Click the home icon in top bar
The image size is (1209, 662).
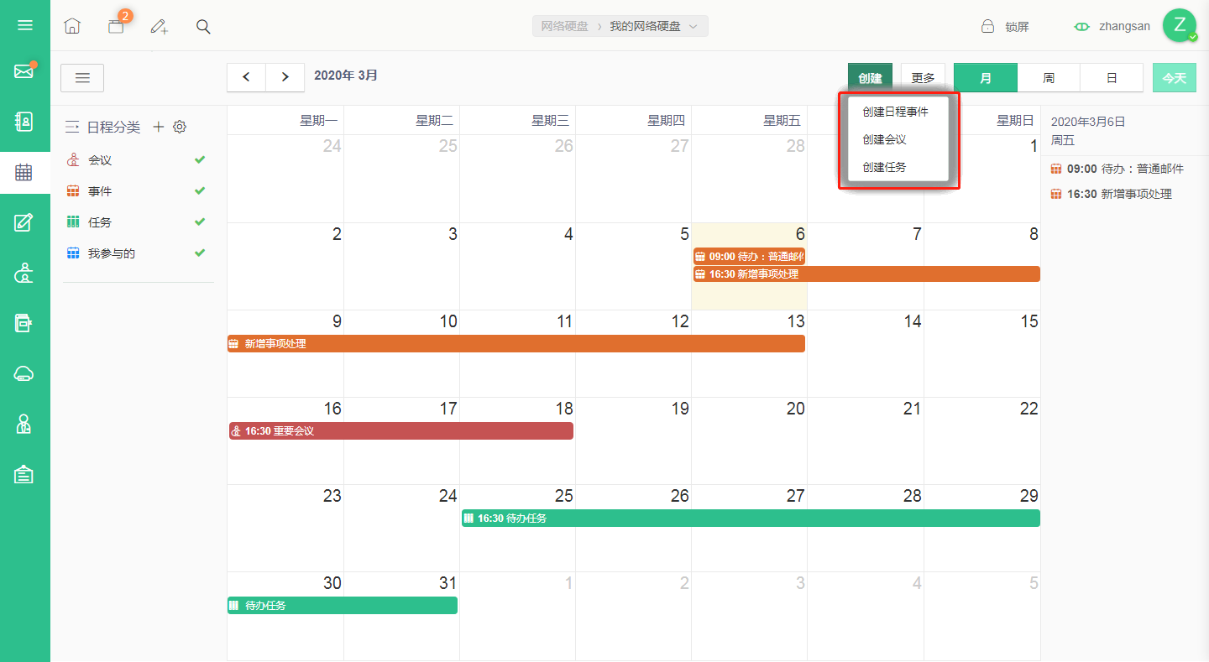point(72,26)
